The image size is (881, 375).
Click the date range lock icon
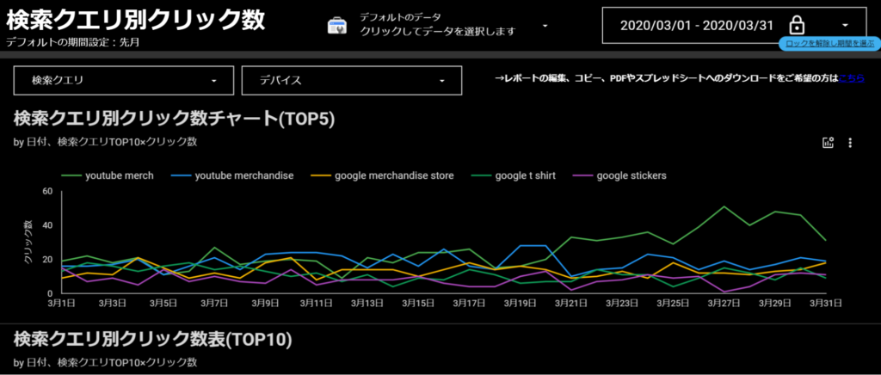[796, 25]
